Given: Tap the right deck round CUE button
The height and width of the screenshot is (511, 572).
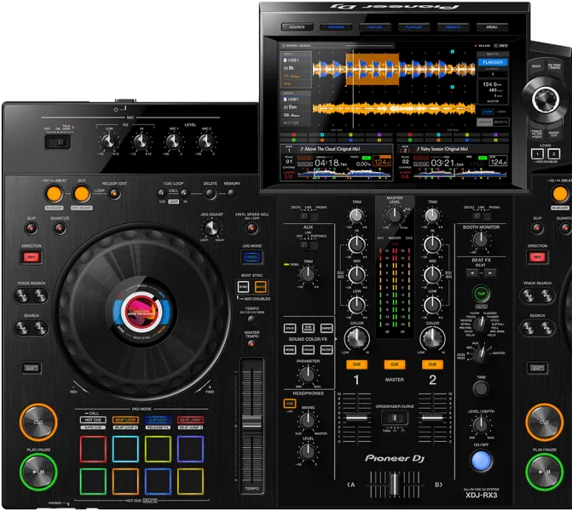Looking at the screenshot, I should point(544,422).
